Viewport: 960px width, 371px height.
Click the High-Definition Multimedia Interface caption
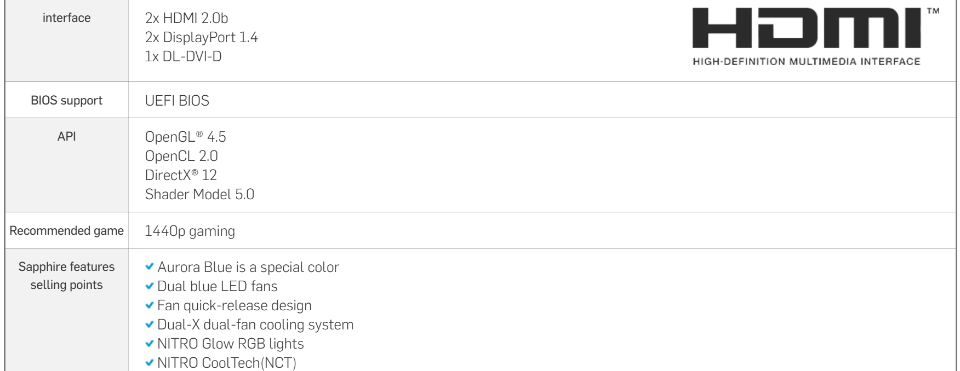coord(807,61)
